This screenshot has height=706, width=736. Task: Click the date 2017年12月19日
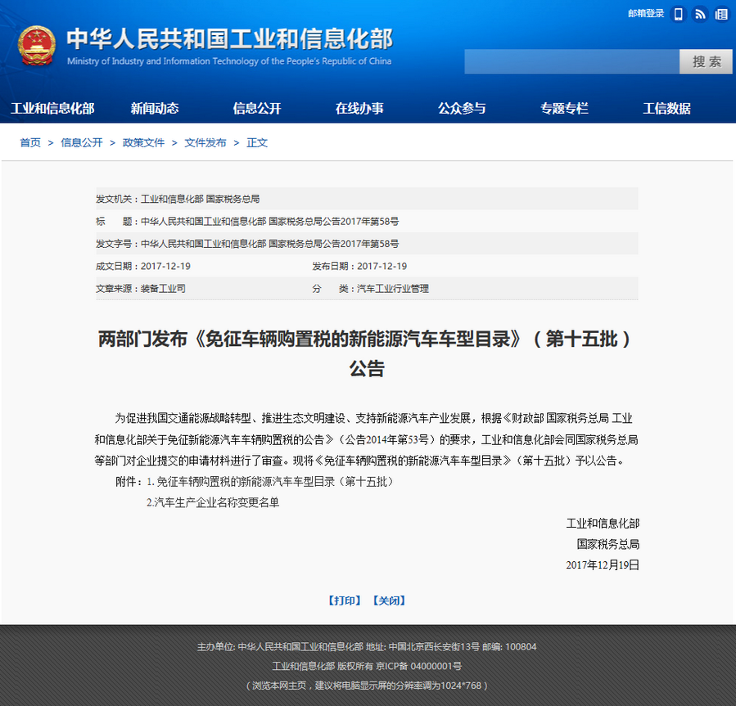[x=603, y=565]
